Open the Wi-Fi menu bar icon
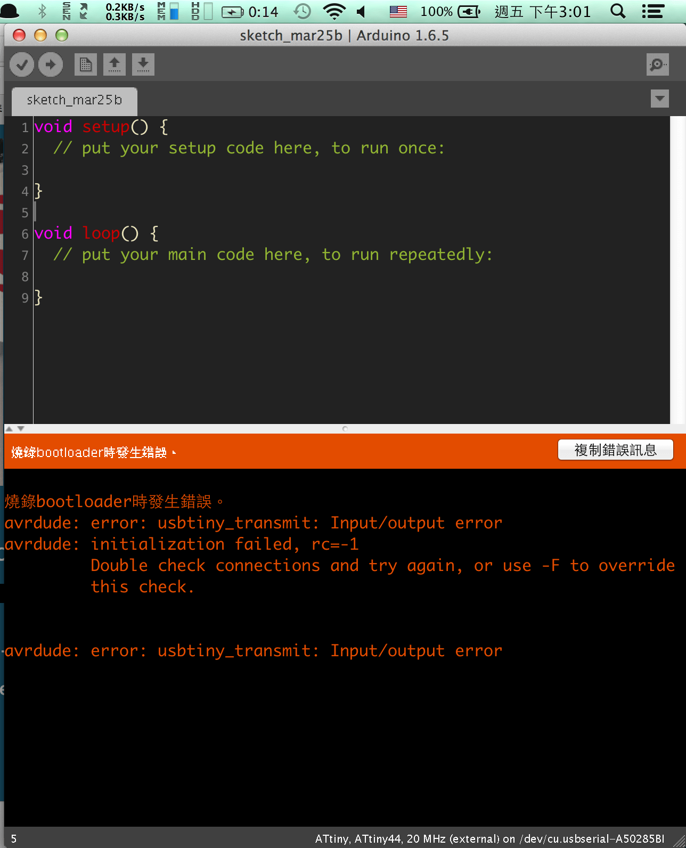This screenshot has height=848, width=686. [334, 11]
